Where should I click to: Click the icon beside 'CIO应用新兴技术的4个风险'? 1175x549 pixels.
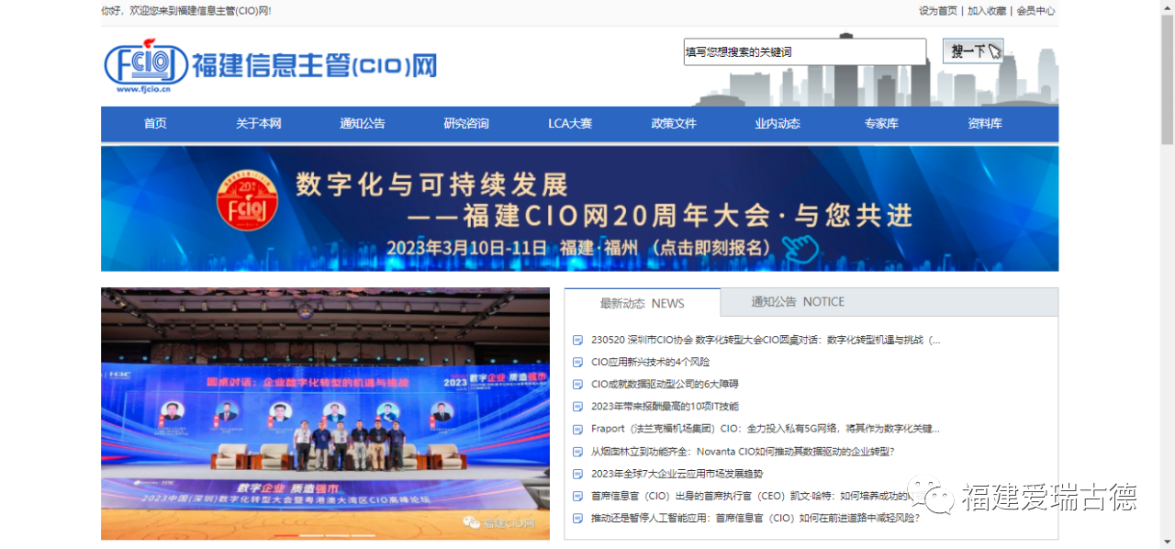[x=577, y=363]
